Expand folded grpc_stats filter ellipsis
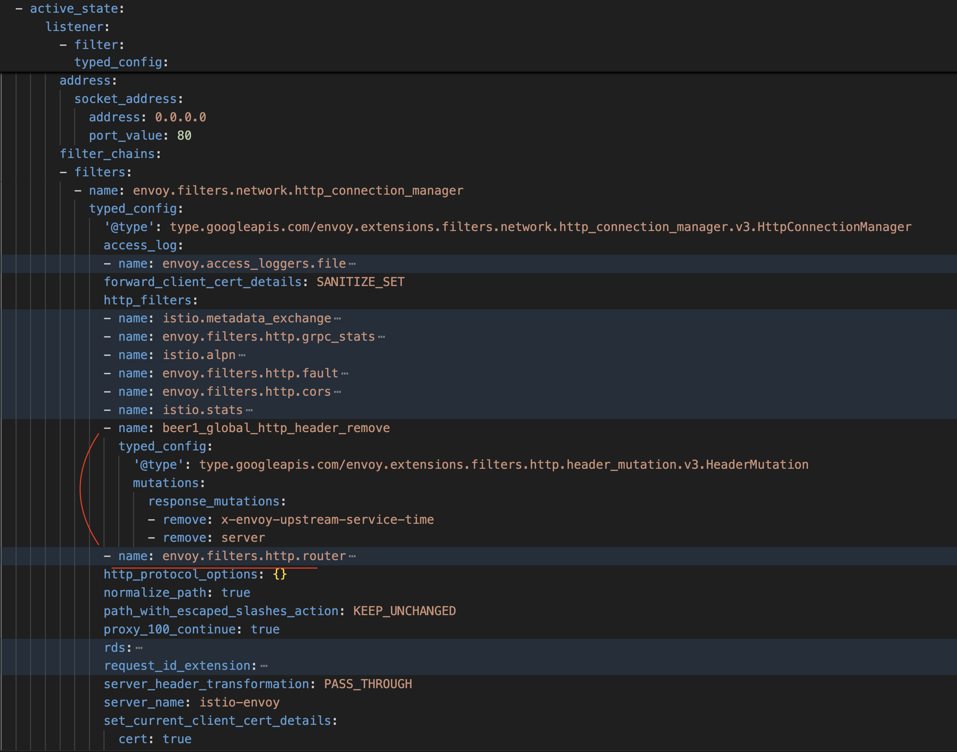This screenshot has width=957, height=752. click(381, 337)
